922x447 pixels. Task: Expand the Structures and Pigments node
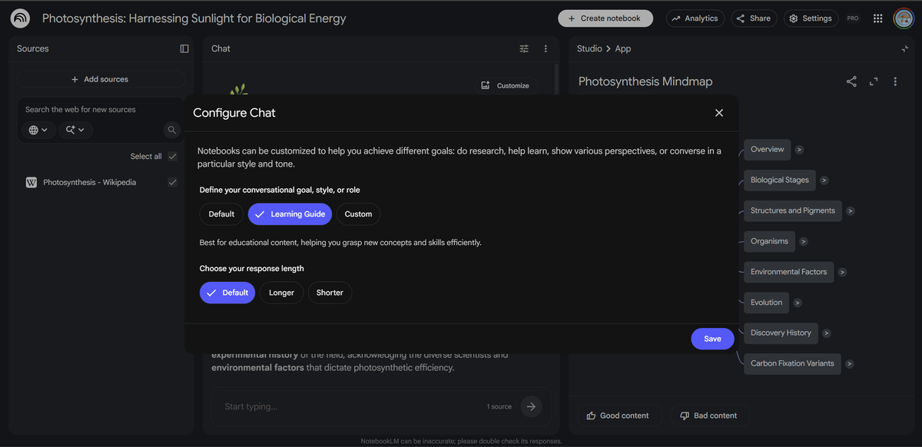pyautogui.click(x=851, y=210)
